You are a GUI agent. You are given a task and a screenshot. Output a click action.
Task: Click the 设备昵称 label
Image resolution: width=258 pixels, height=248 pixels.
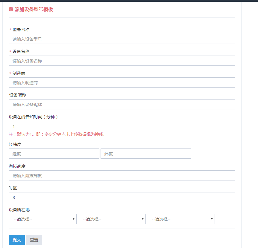(18, 95)
